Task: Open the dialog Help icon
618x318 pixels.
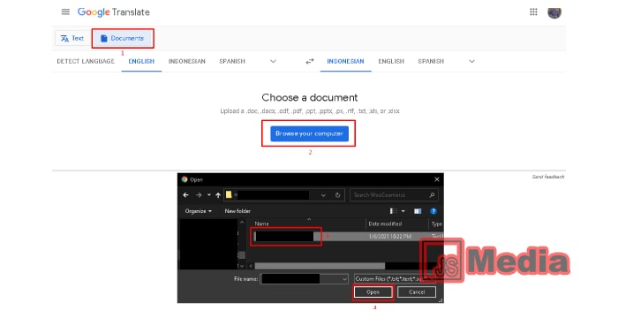Action: point(433,211)
